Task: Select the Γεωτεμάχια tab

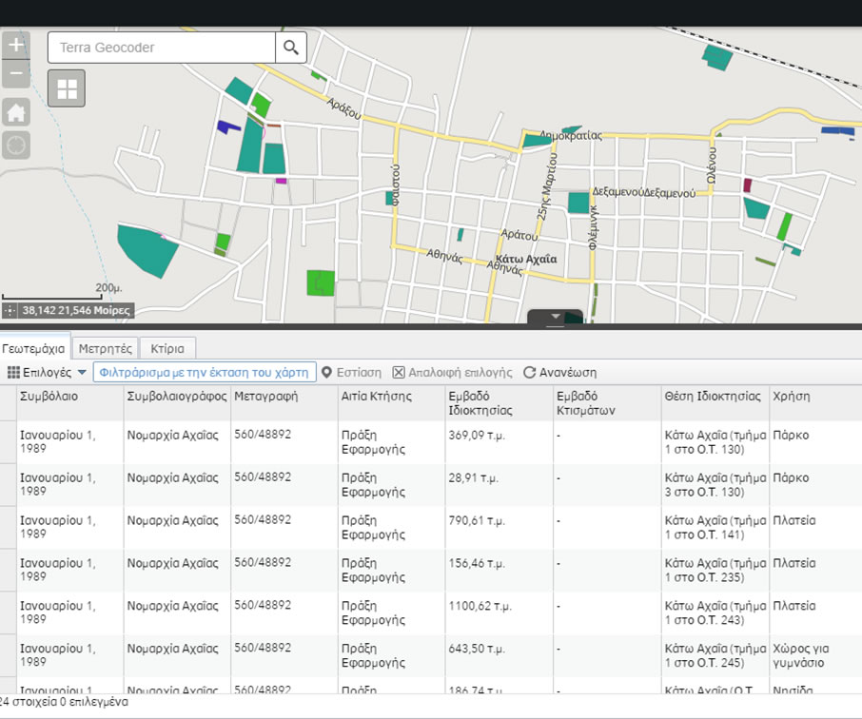Action: [x=34, y=348]
